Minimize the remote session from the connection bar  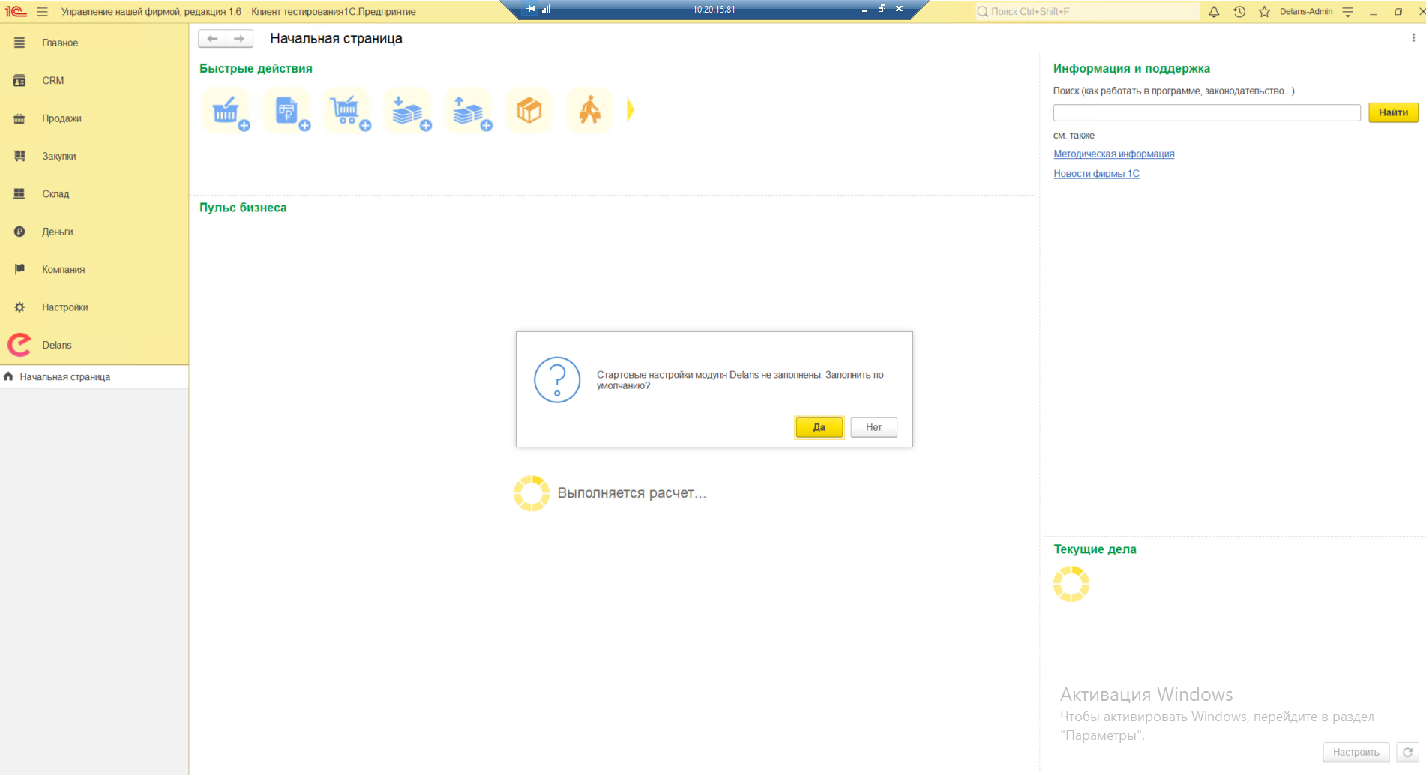click(864, 9)
